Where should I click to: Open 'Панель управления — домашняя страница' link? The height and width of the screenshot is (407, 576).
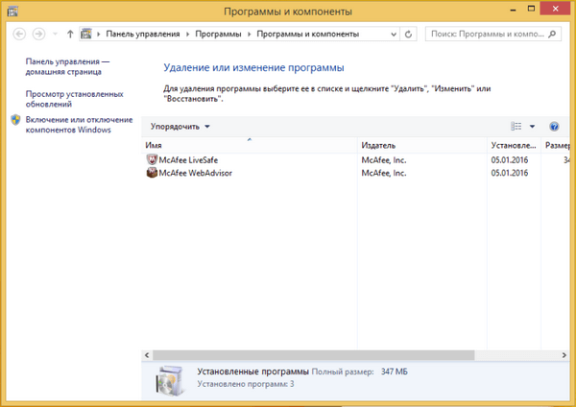tap(67, 66)
